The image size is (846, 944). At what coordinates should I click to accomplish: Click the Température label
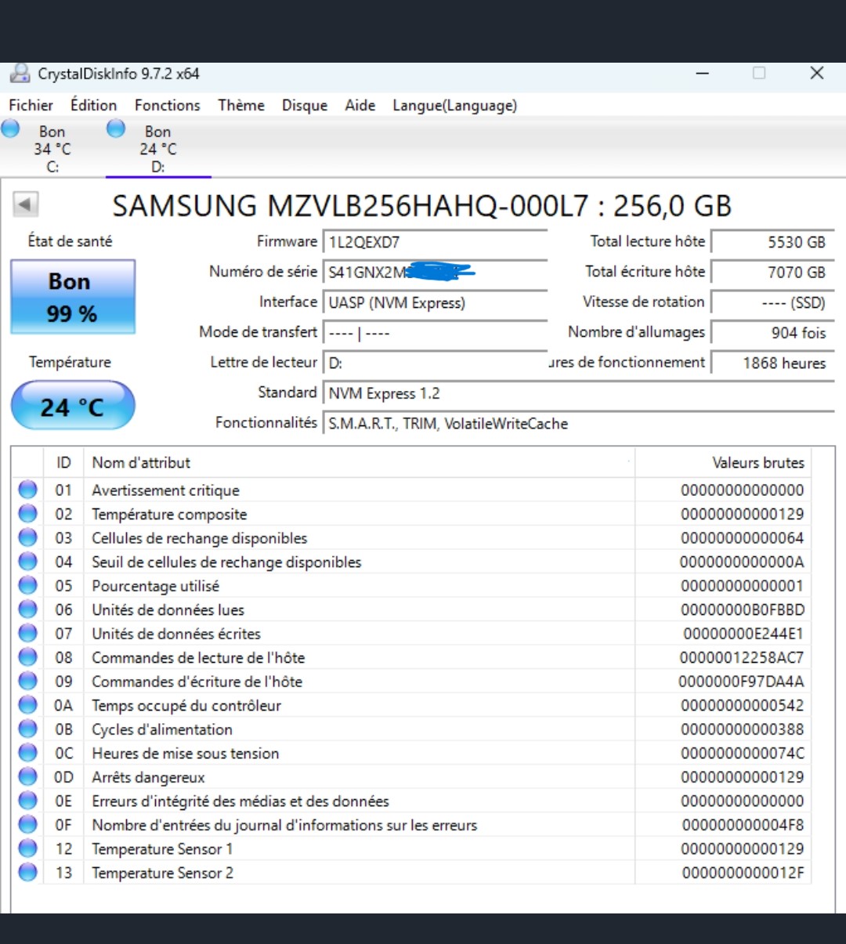70,362
